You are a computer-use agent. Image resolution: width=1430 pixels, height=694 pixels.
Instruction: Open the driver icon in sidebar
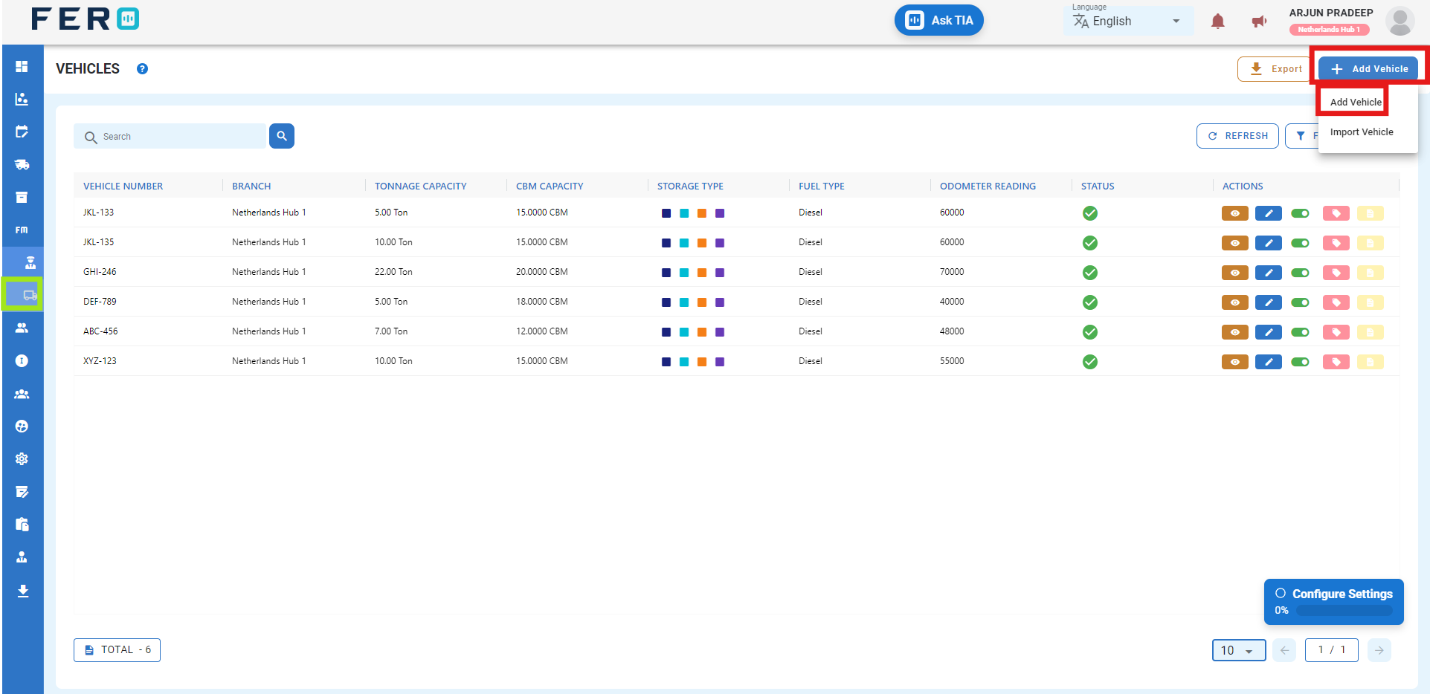click(x=30, y=262)
